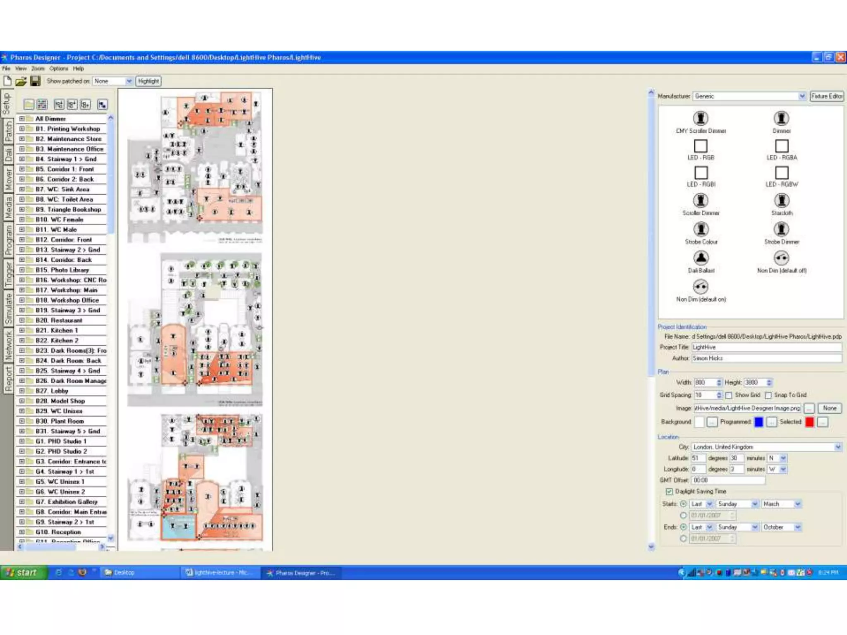Open the Manufacturer dropdown

802,96
